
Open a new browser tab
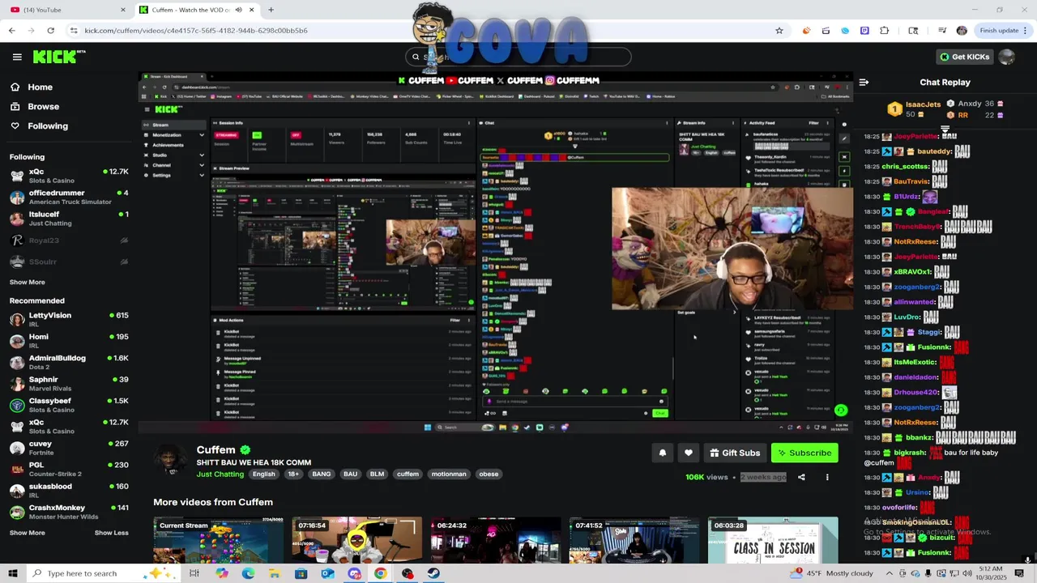coord(271,10)
